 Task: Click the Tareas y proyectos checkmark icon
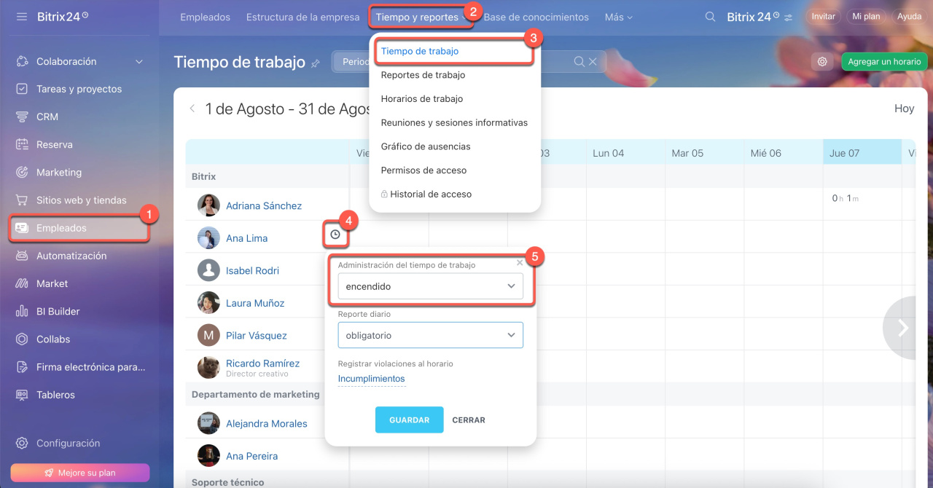(22, 89)
